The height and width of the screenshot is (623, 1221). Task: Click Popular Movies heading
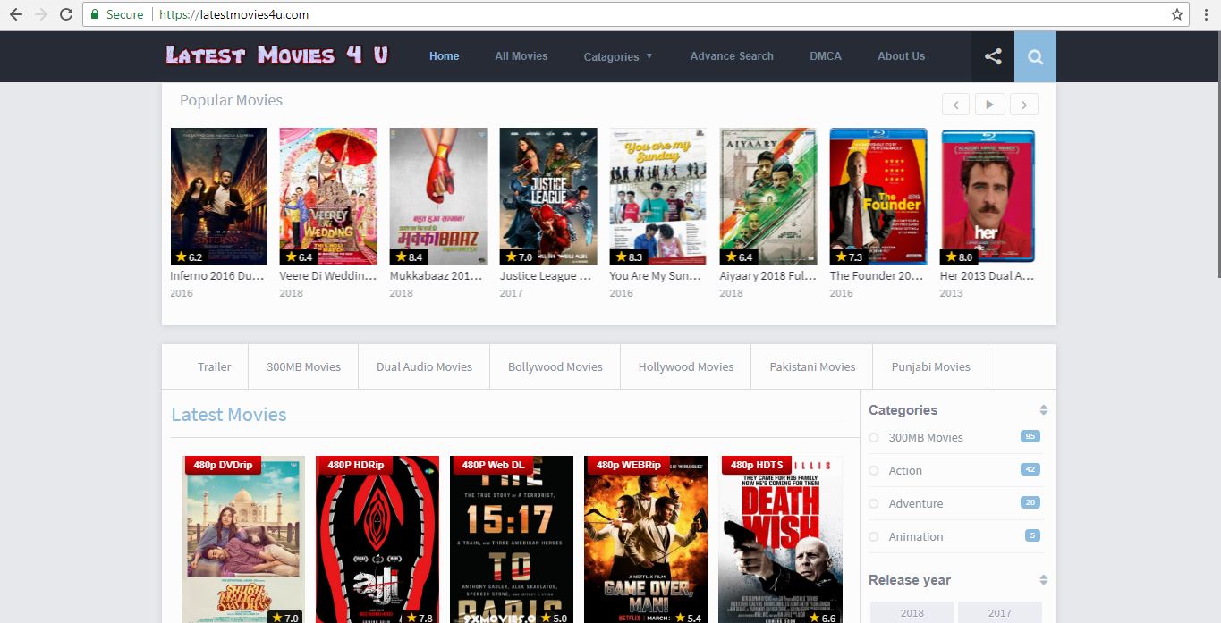click(x=231, y=100)
